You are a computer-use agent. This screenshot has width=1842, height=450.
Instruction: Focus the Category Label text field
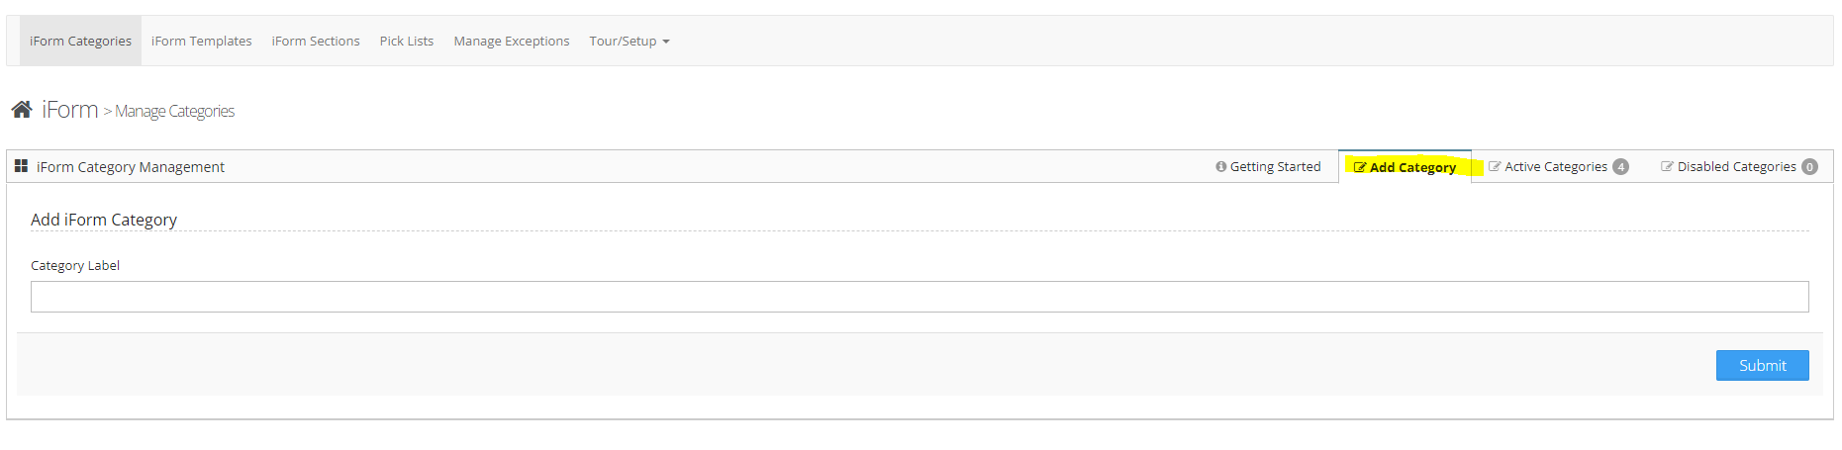[919, 297]
